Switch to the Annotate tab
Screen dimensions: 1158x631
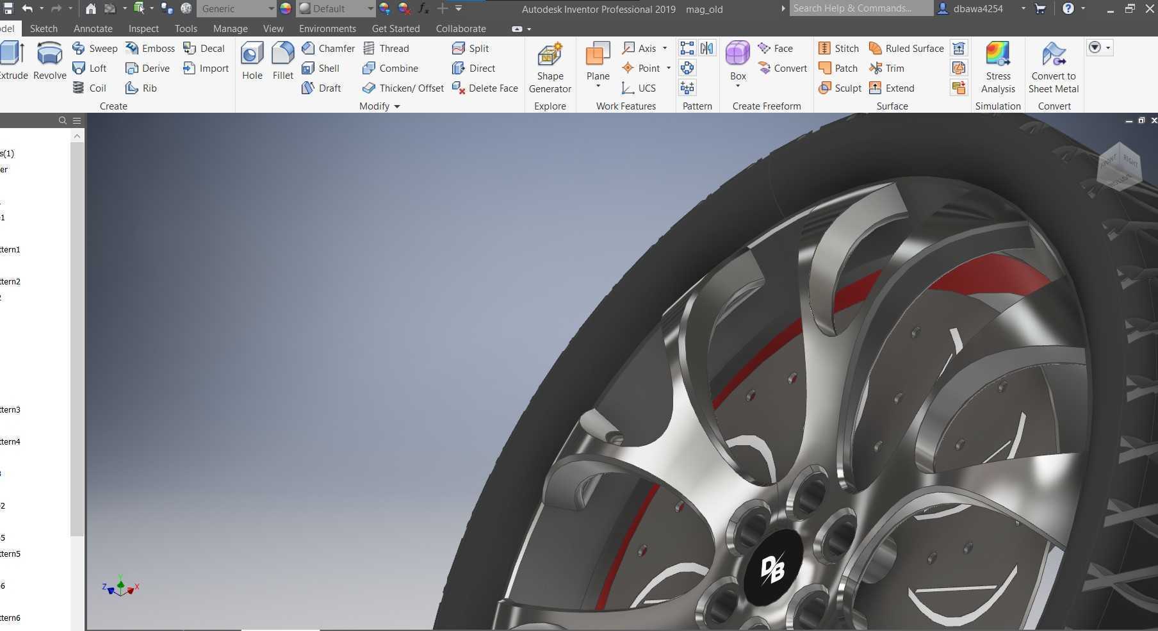point(93,29)
